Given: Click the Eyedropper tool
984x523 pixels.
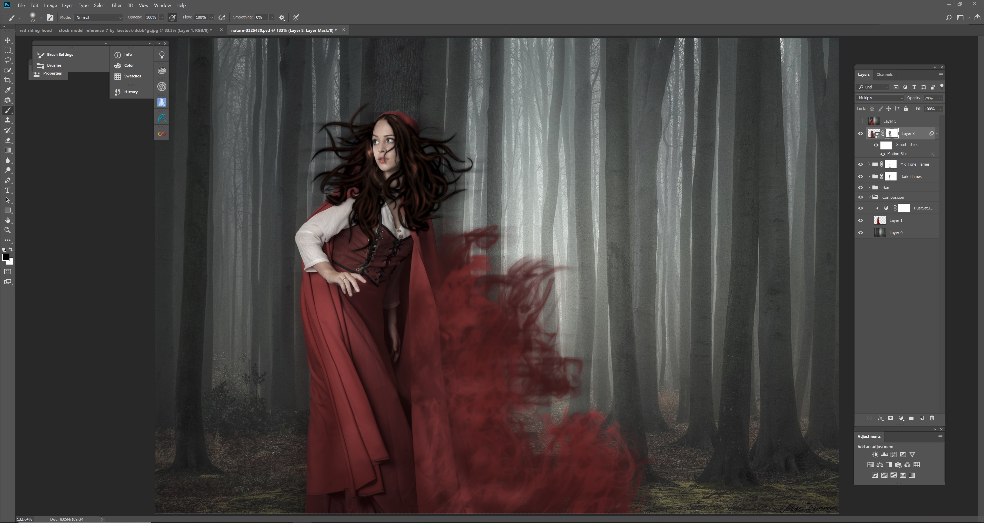Looking at the screenshot, I should (7, 90).
